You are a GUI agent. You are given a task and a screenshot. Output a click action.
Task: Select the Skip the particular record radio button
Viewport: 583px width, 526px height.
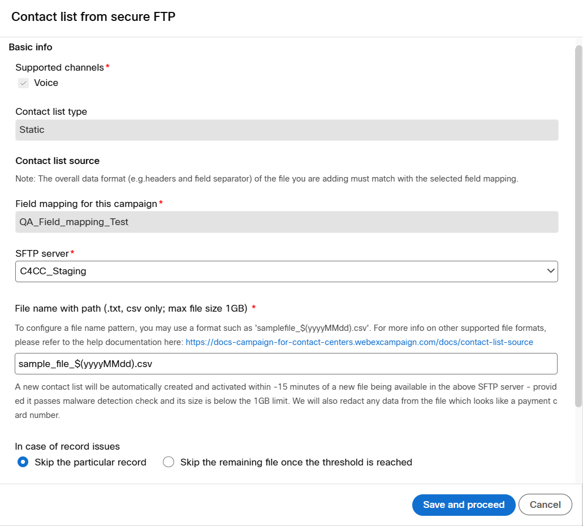click(23, 462)
